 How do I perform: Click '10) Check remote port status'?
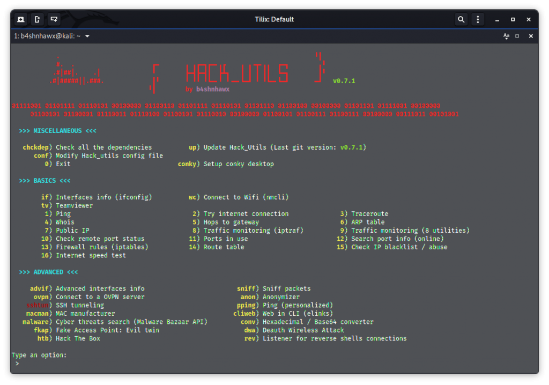92,239
